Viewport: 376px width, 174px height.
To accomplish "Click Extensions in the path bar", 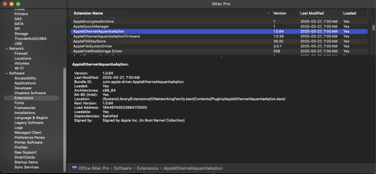I will coord(147,168).
